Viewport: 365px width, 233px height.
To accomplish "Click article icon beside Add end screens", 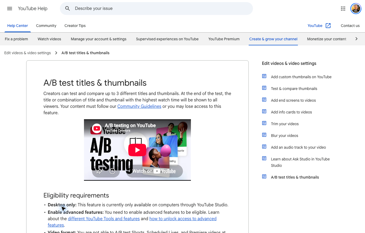I will [x=264, y=100].
